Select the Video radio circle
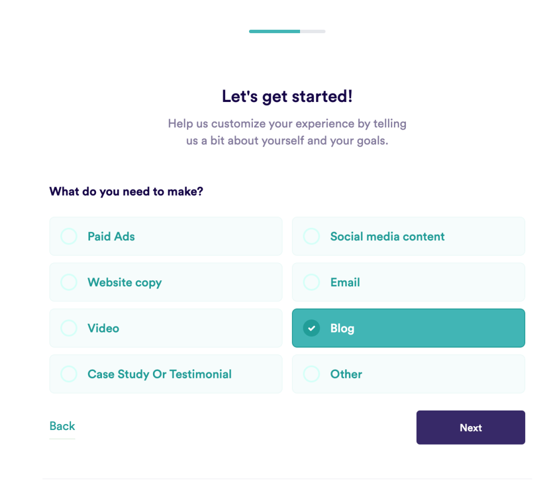 click(x=69, y=328)
